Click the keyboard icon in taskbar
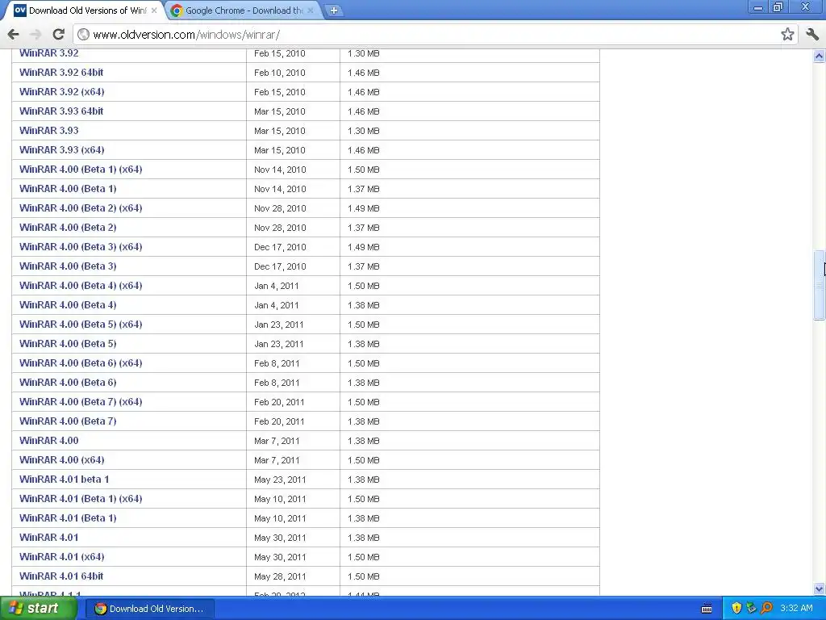Image resolution: width=826 pixels, height=620 pixels. click(x=707, y=609)
